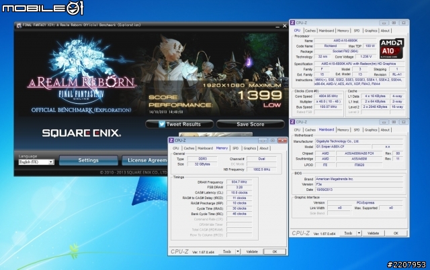Switch to Graphics tab in Memory window
The image size is (430, 270).
250,148
